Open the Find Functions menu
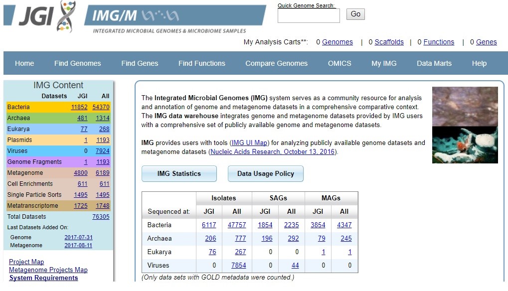This screenshot has height=291, width=508. pos(201,63)
